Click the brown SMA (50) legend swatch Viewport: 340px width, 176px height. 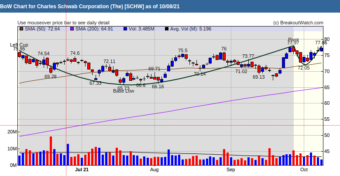21,29
